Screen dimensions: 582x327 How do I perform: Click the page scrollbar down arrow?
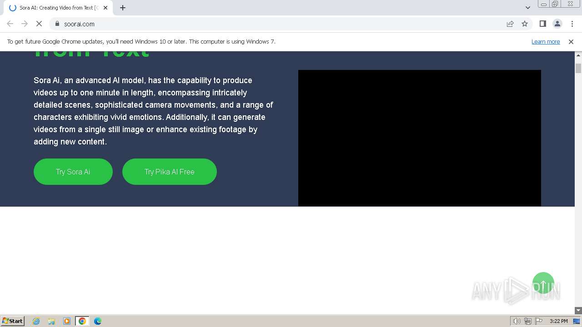578,311
